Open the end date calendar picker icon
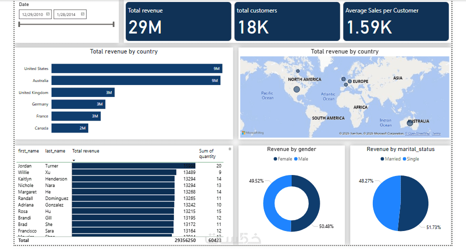466x249 pixels. [x=83, y=14]
